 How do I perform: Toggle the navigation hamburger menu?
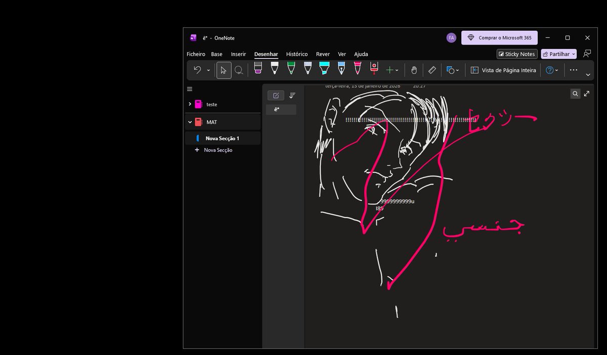pos(190,89)
